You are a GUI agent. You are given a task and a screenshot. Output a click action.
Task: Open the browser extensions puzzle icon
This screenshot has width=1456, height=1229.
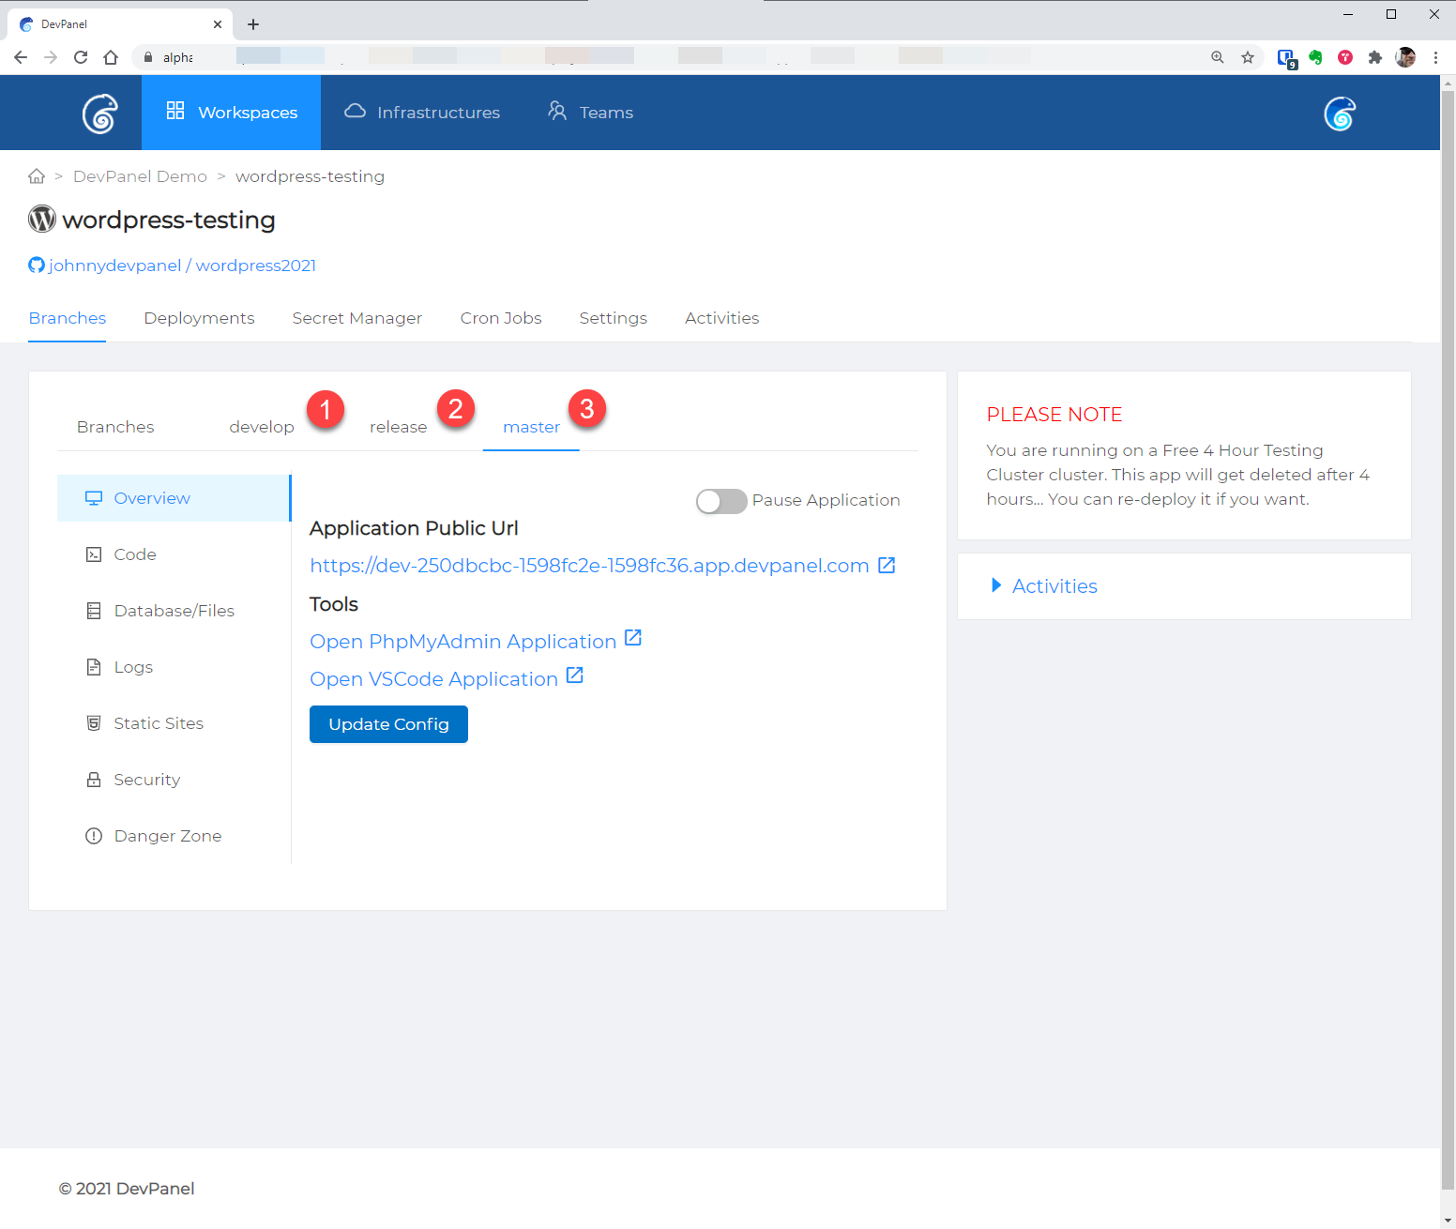coord(1375,57)
